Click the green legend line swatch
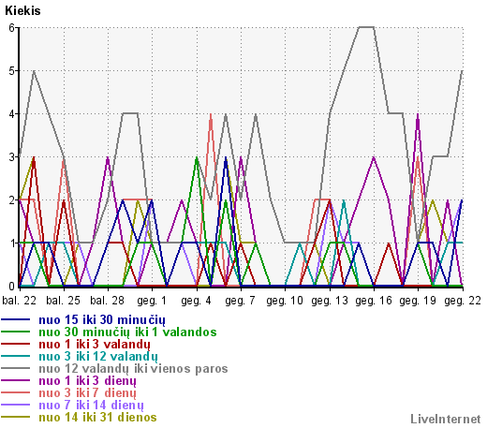The width and height of the screenshot is (487, 428). click(x=16, y=332)
